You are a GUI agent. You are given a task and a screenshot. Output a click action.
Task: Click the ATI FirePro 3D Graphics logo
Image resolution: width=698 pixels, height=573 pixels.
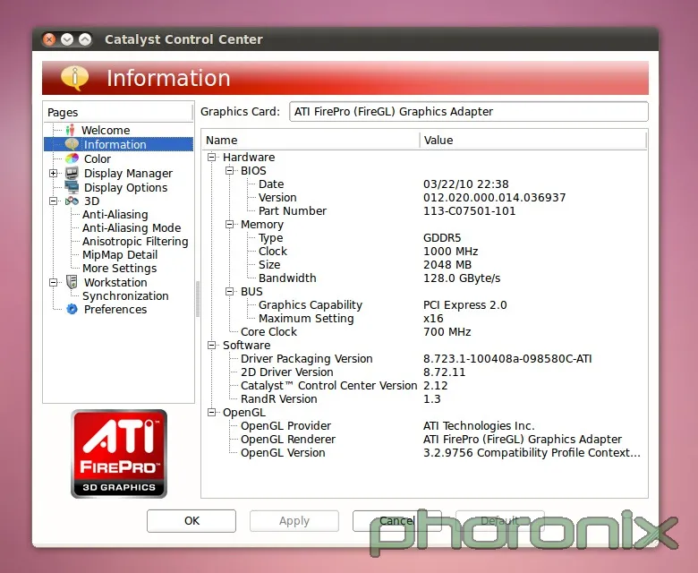(x=119, y=454)
